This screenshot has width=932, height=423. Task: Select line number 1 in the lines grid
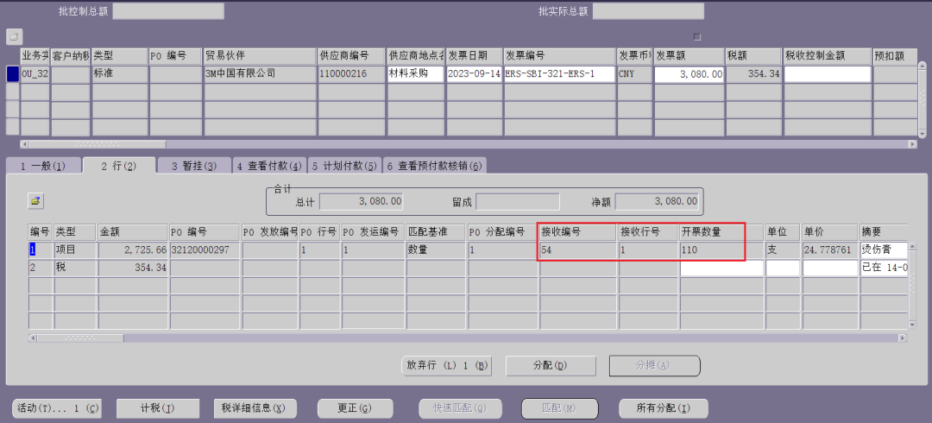tap(41, 250)
